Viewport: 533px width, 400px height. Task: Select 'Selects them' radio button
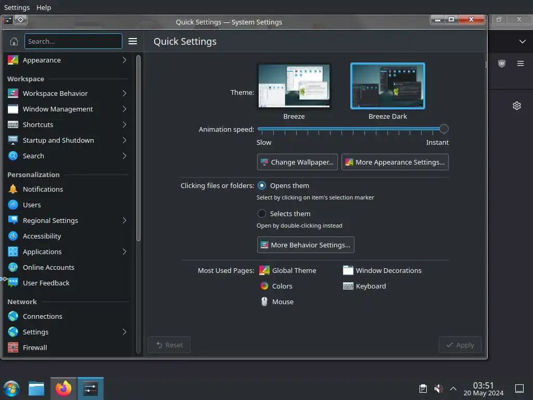pos(262,214)
